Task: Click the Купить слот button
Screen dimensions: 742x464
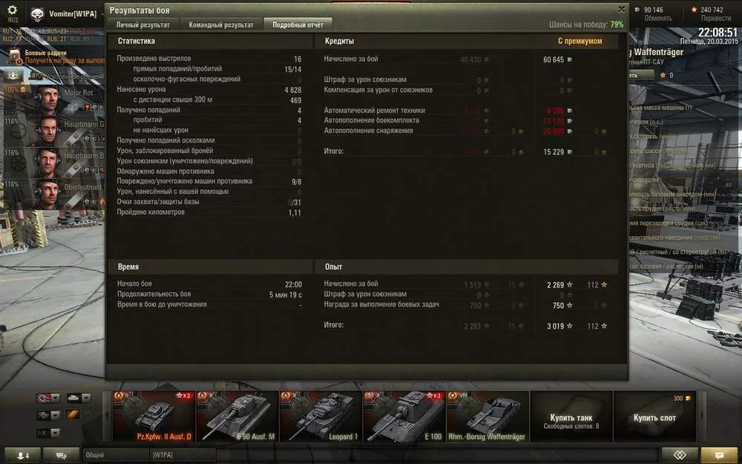Action: (x=654, y=417)
